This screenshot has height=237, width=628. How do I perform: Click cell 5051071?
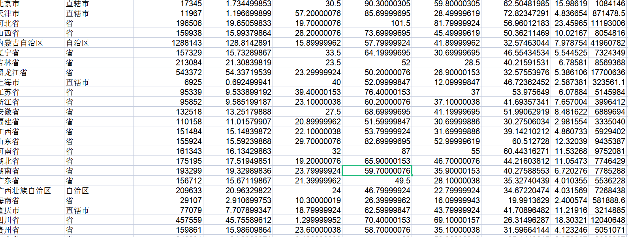click(x=608, y=230)
